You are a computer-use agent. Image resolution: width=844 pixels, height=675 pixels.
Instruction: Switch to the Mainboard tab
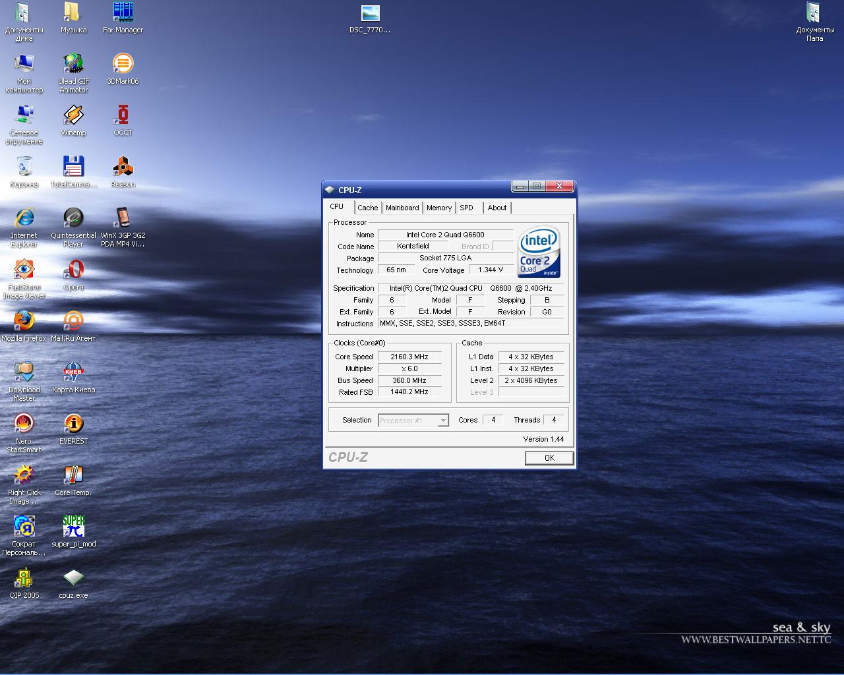[x=402, y=208]
